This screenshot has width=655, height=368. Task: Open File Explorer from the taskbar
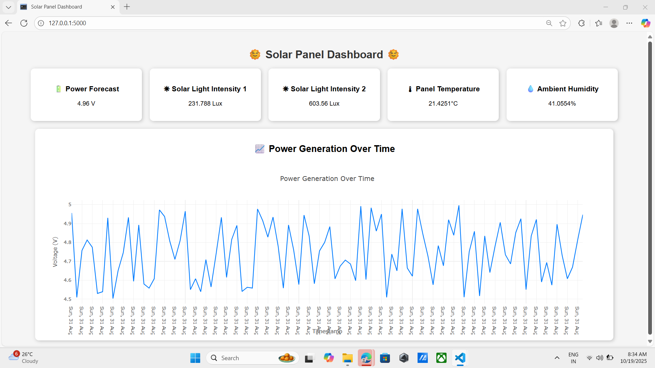tap(347, 358)
